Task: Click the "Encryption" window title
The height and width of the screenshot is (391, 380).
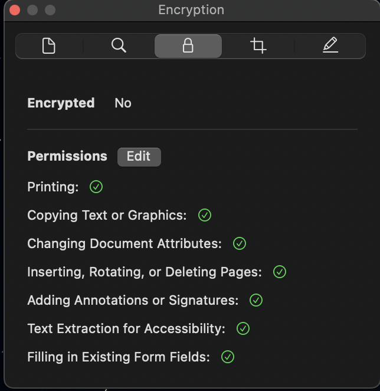Action: tap(191, 11)
